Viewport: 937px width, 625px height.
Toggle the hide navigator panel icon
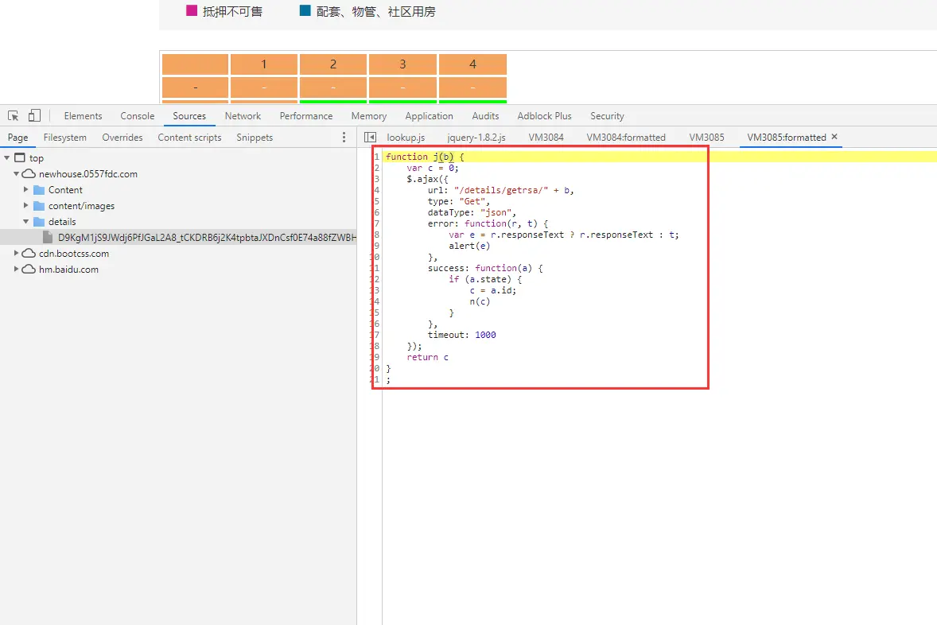pyautogui.click(x=370, y=138)
